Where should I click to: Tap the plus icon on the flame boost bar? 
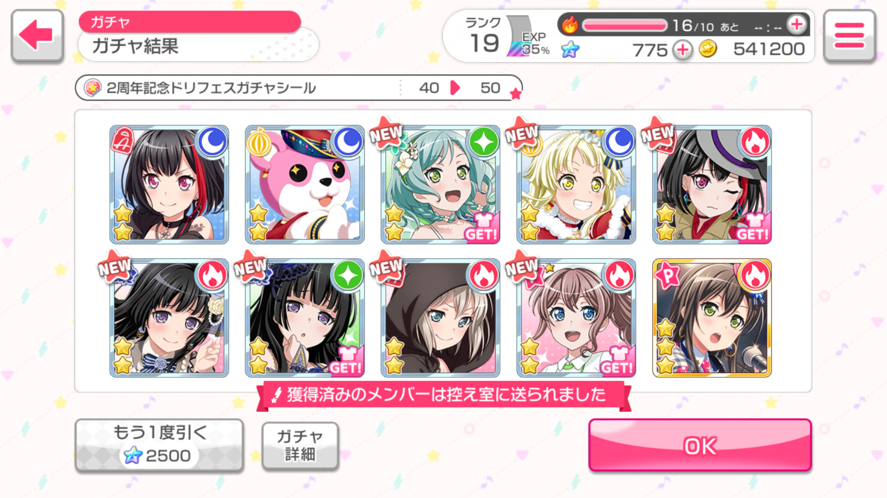pyautogui.click(x=797, y=25)
